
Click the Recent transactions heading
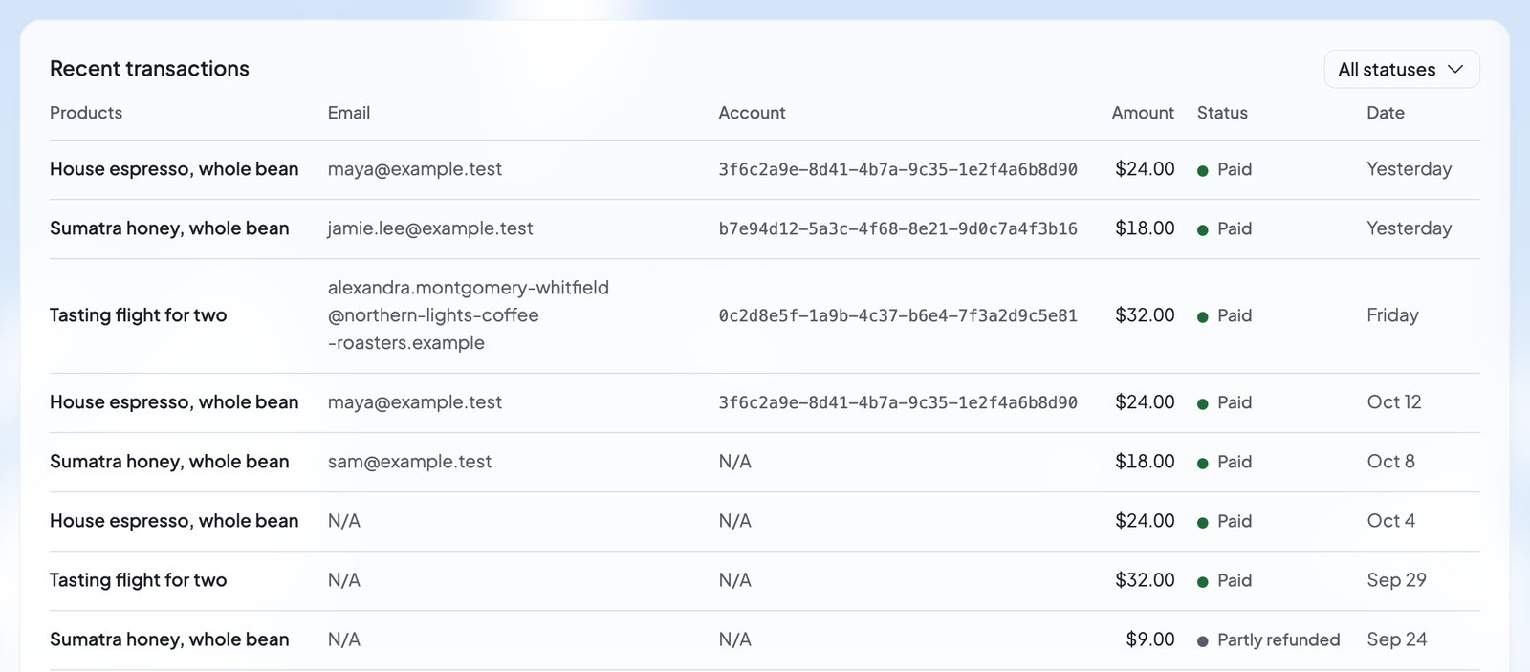pyautogui.click(x=149, y=69)
